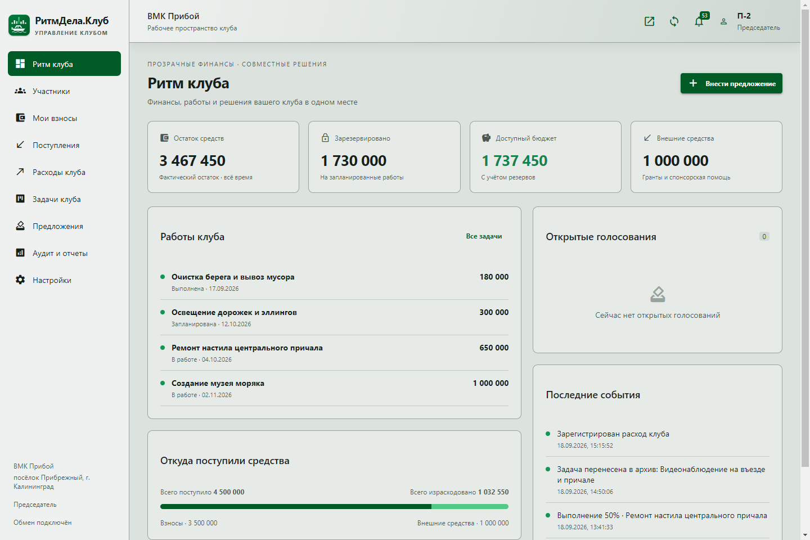Open task Создание музея моряка

(x=334, y=388)
